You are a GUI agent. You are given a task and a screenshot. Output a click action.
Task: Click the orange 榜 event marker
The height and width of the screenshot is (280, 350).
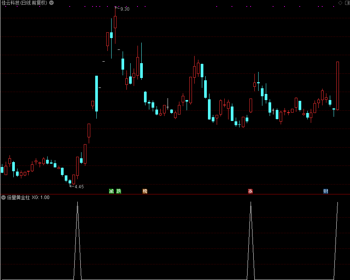tap(145, 191)
